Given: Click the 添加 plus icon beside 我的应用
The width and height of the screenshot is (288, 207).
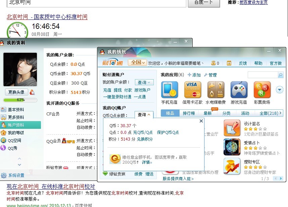Looking at the screenshot, I should (189, 75).
